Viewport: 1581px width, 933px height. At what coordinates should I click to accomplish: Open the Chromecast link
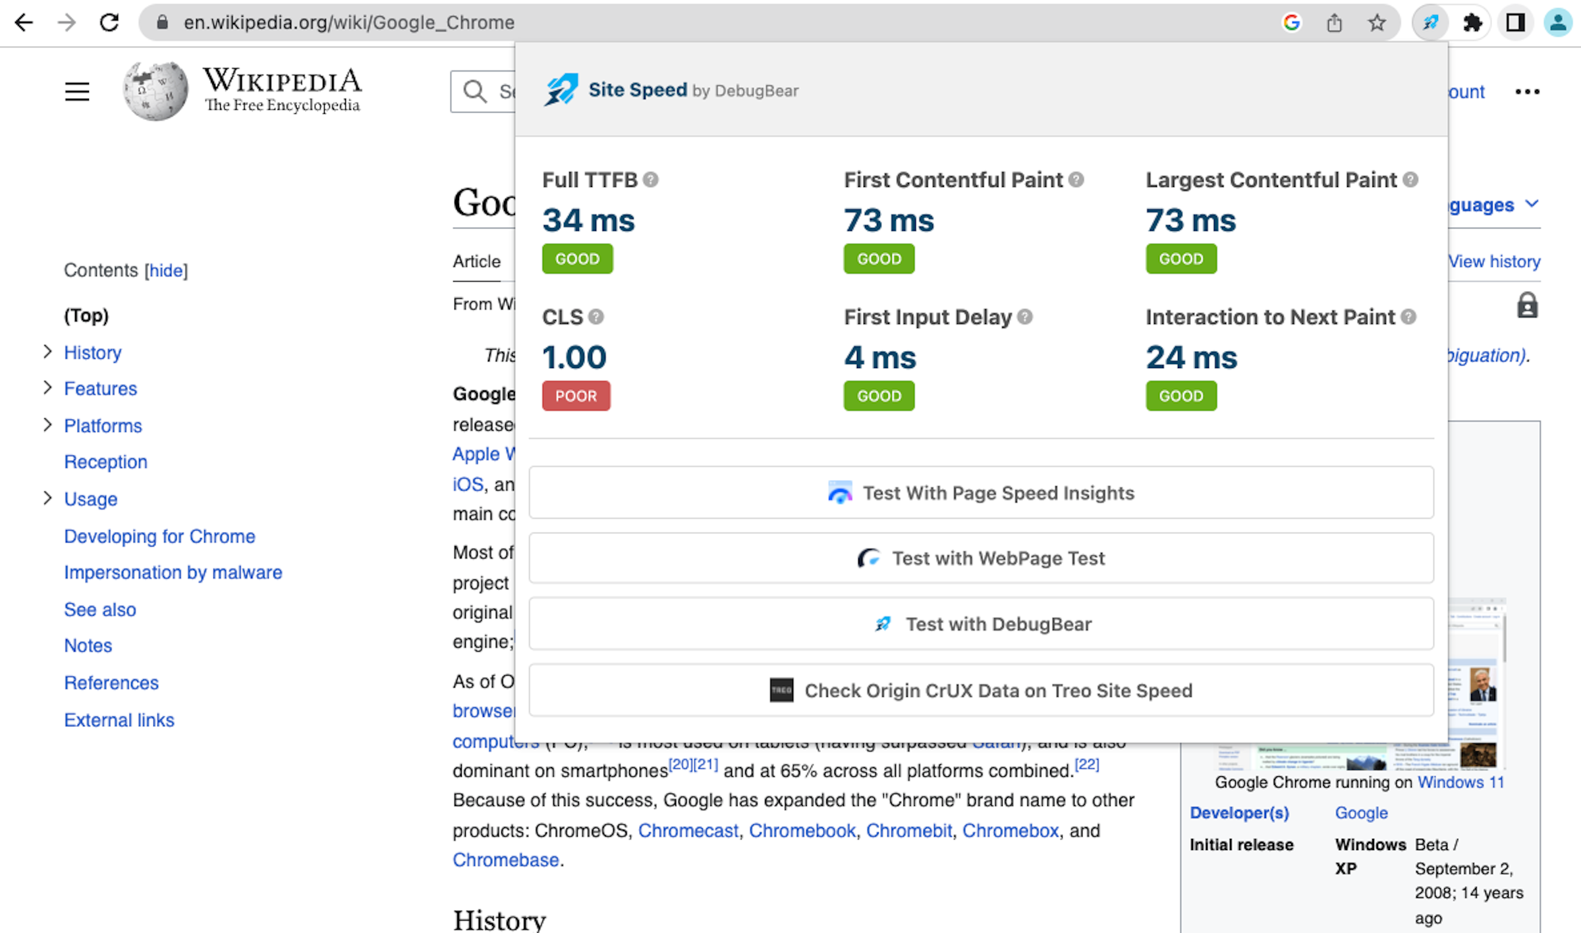point(688,830)
